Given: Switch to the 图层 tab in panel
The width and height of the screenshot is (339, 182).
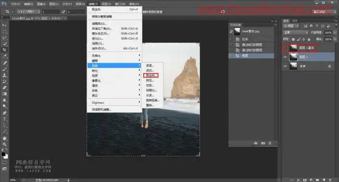Looking at the screenshot, I should 286,21.
